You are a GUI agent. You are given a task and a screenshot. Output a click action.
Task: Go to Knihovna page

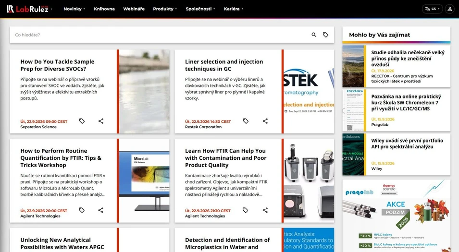[x=104, y=9]
